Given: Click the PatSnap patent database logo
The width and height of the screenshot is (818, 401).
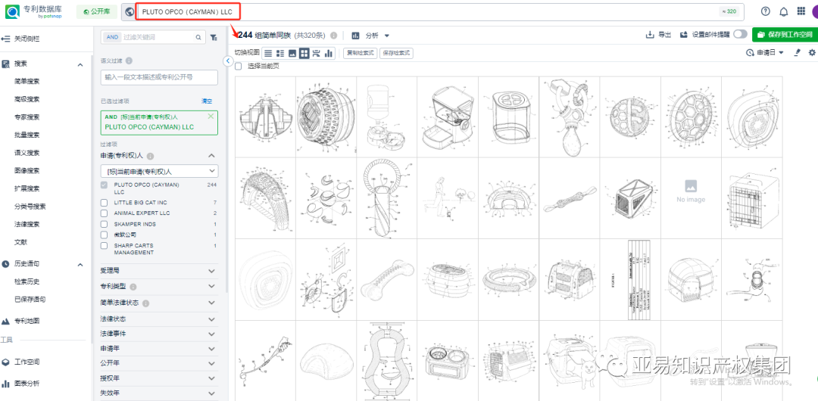Looking at the screenshot, I should tap(34, 11).
